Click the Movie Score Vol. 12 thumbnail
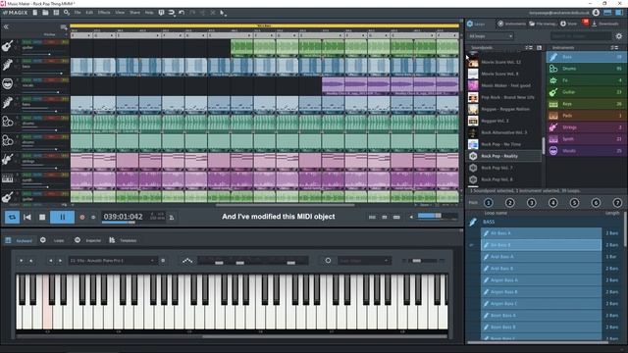The image size is (628, 353). coord(473,62)
